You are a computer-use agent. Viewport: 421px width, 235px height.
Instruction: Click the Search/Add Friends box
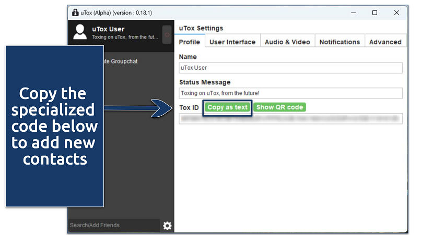(114, 225)
